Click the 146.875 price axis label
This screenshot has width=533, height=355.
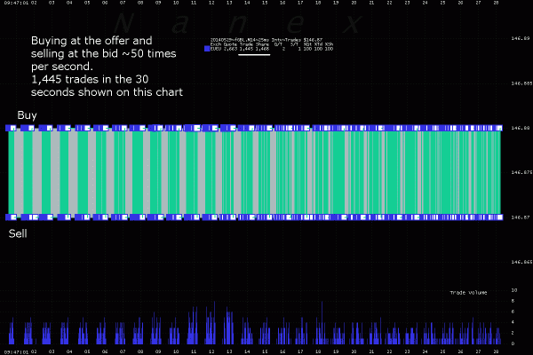[x=521, y=172]
